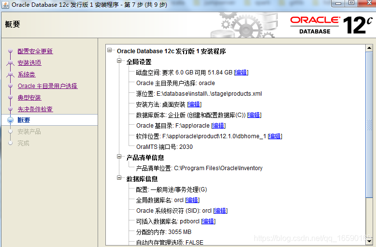Select the current 概要 step
Image resolution: width=376 pixels, height=247 pixels.
(x=24, y=120)
